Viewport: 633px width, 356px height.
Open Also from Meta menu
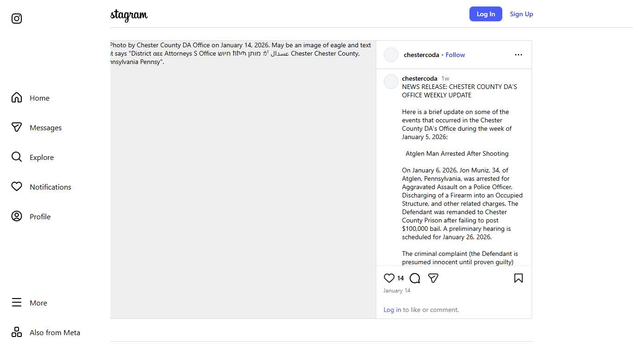pos(17,332)
